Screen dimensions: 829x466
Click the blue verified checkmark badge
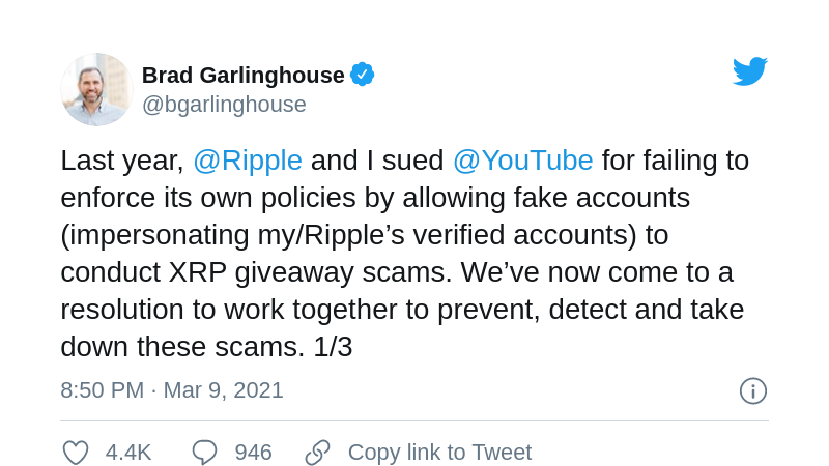[x=362, y=75]
